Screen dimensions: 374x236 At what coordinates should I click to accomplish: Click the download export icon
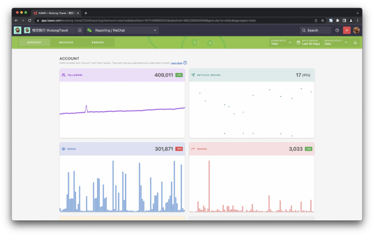[355, 42]
